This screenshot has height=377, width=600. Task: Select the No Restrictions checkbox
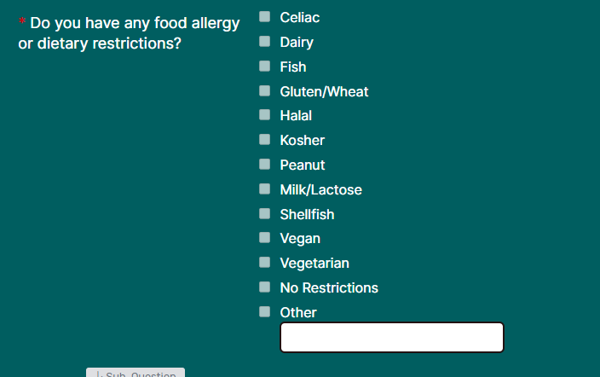tap(265, 287)
